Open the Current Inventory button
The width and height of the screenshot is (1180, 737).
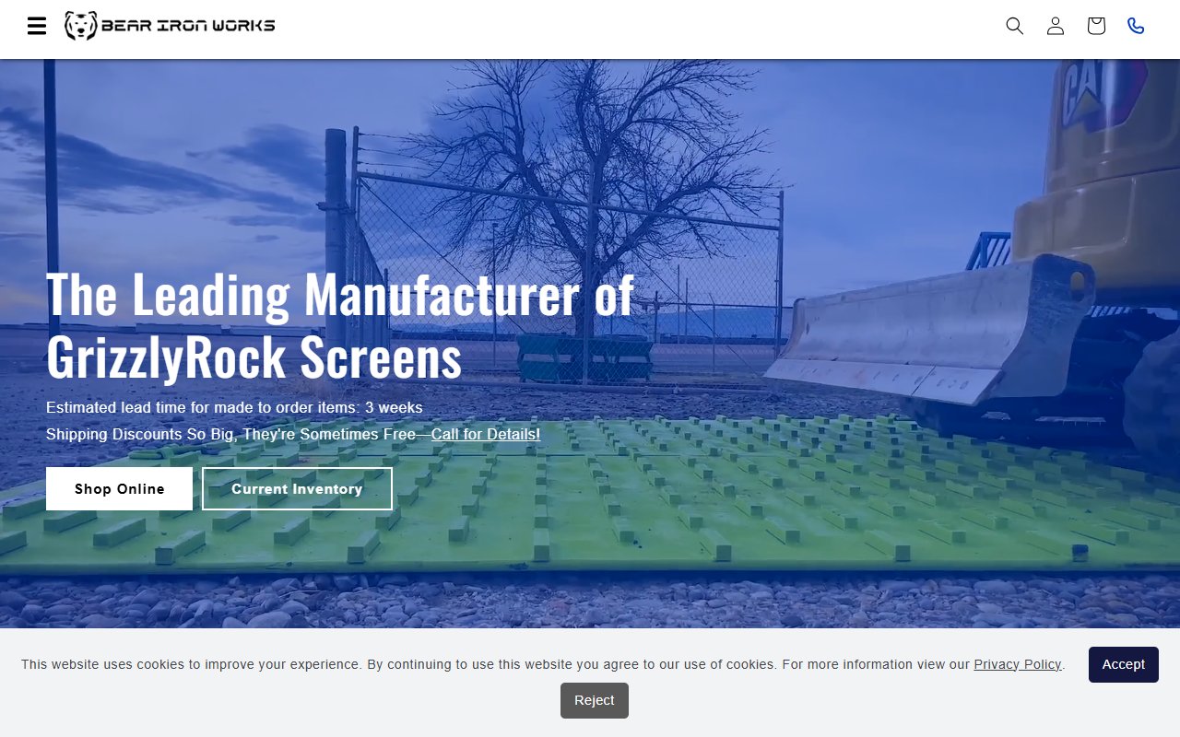pyautogui.click(x=297, y=488)
